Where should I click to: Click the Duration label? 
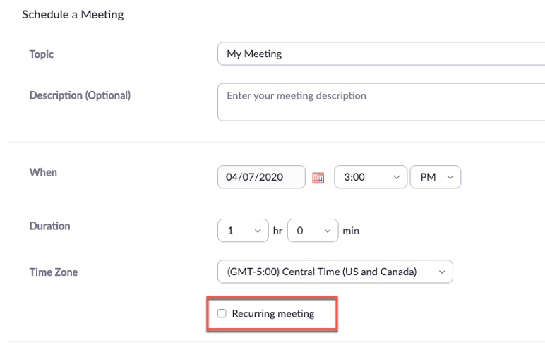(49, 226)
